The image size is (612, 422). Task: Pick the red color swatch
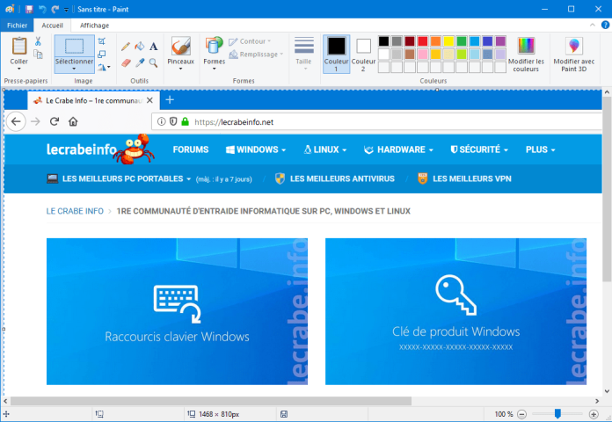point(423,41)
